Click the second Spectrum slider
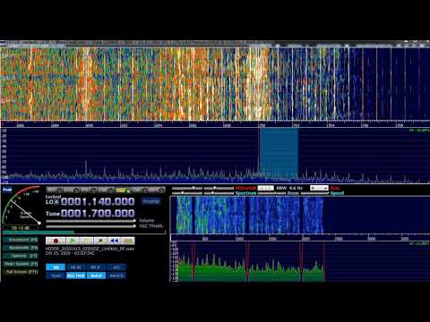Screen dimensions: 430x322 (219, 193)
